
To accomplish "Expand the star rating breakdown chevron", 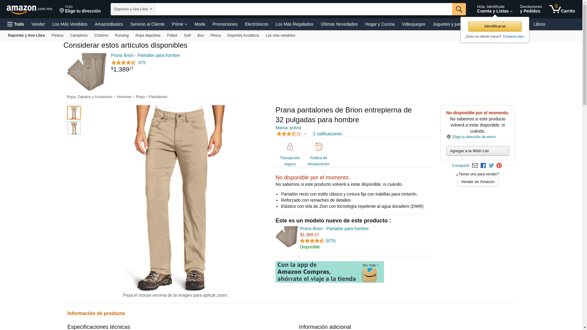I will (305, 134).
